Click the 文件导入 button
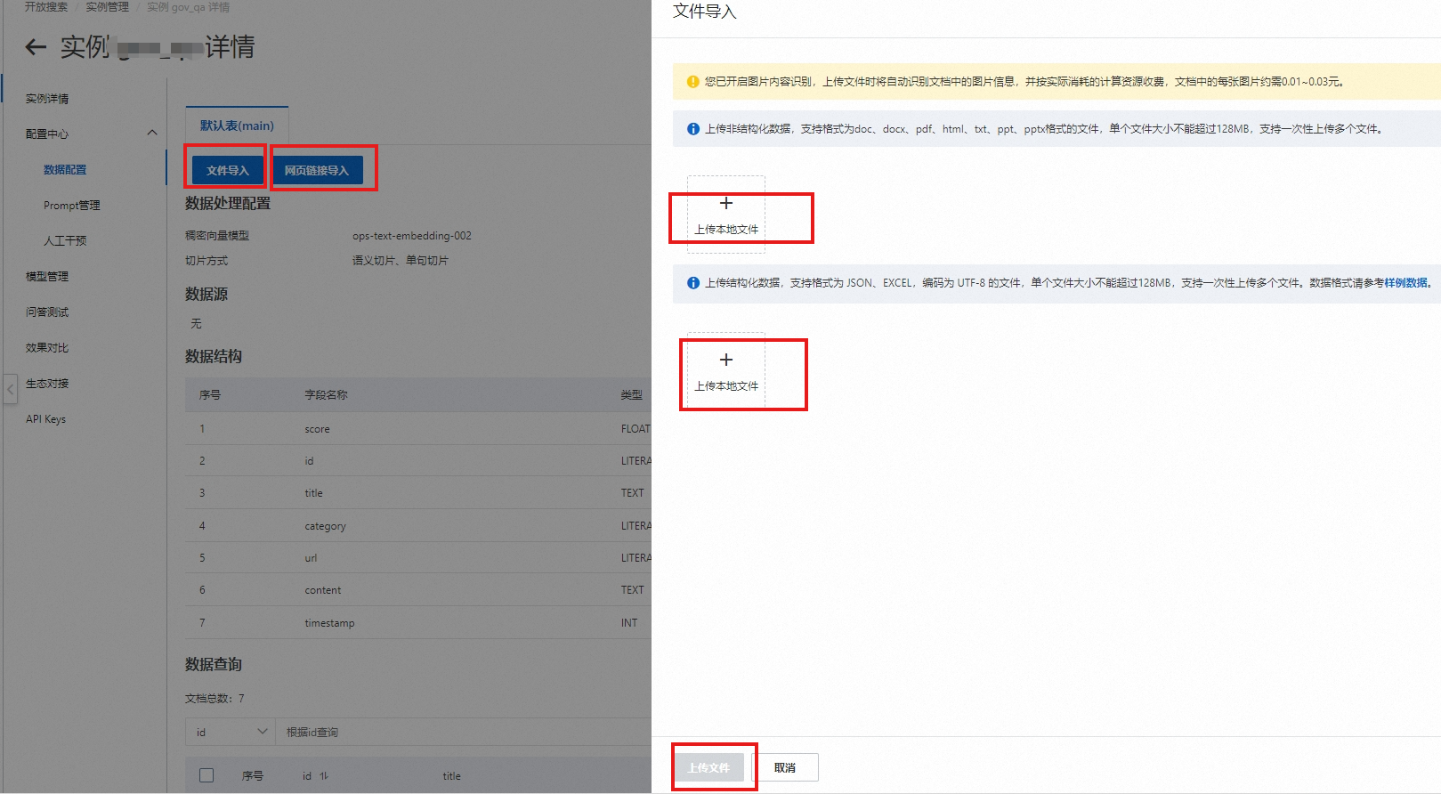This screenshot has width=1441, height=794. pos(227,170)
